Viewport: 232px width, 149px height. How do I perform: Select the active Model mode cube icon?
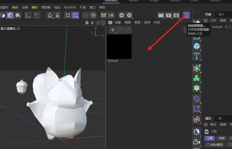pyautogui.click(x=10, y=15)
